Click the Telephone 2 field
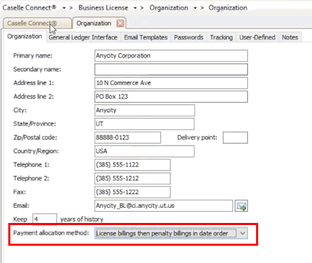Screen dimensions: 312x263 click(133, 178)
